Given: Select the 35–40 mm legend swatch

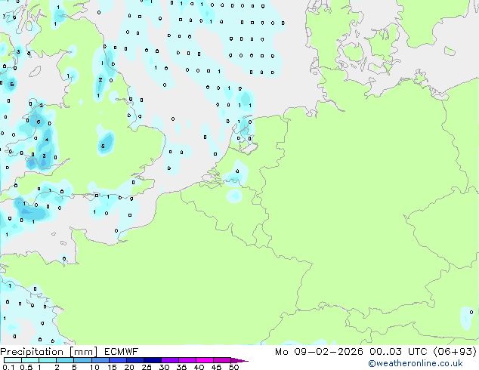Looking at the screenshot, I should pos(187,360).
